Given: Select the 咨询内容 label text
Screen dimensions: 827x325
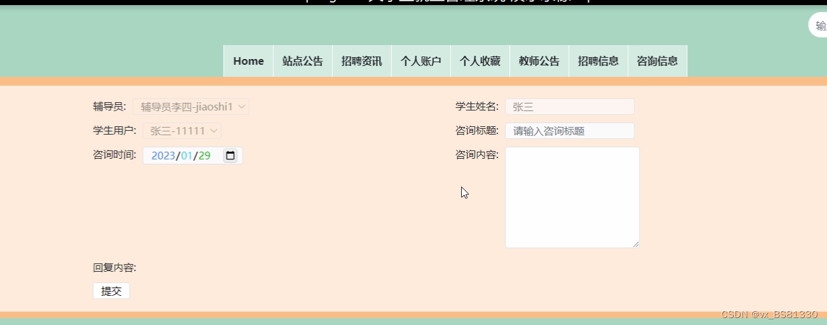Looking at the screenshot, I should pyautogui.click(x=477, y=154).
